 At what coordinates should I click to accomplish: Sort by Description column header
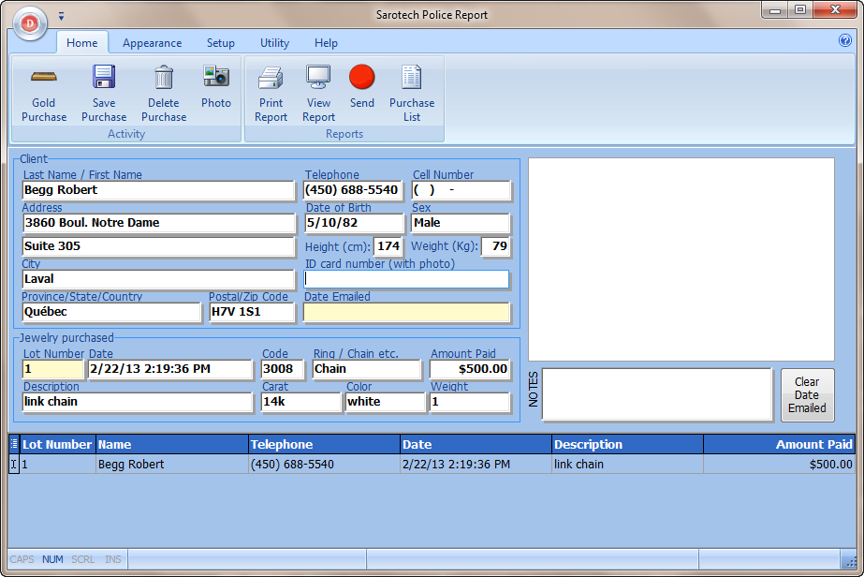627,444
